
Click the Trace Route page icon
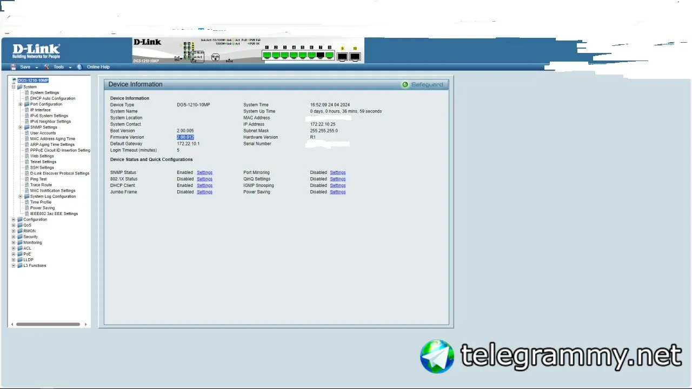click(x=26, y=185)
